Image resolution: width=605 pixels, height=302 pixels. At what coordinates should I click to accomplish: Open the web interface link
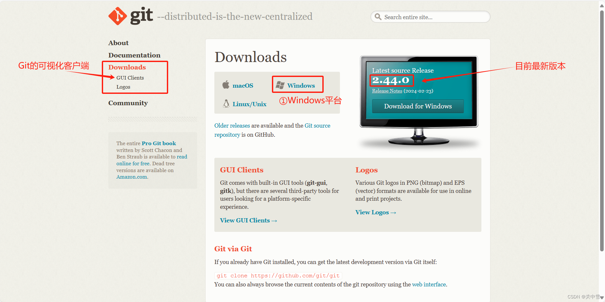[x=429, y=284]
